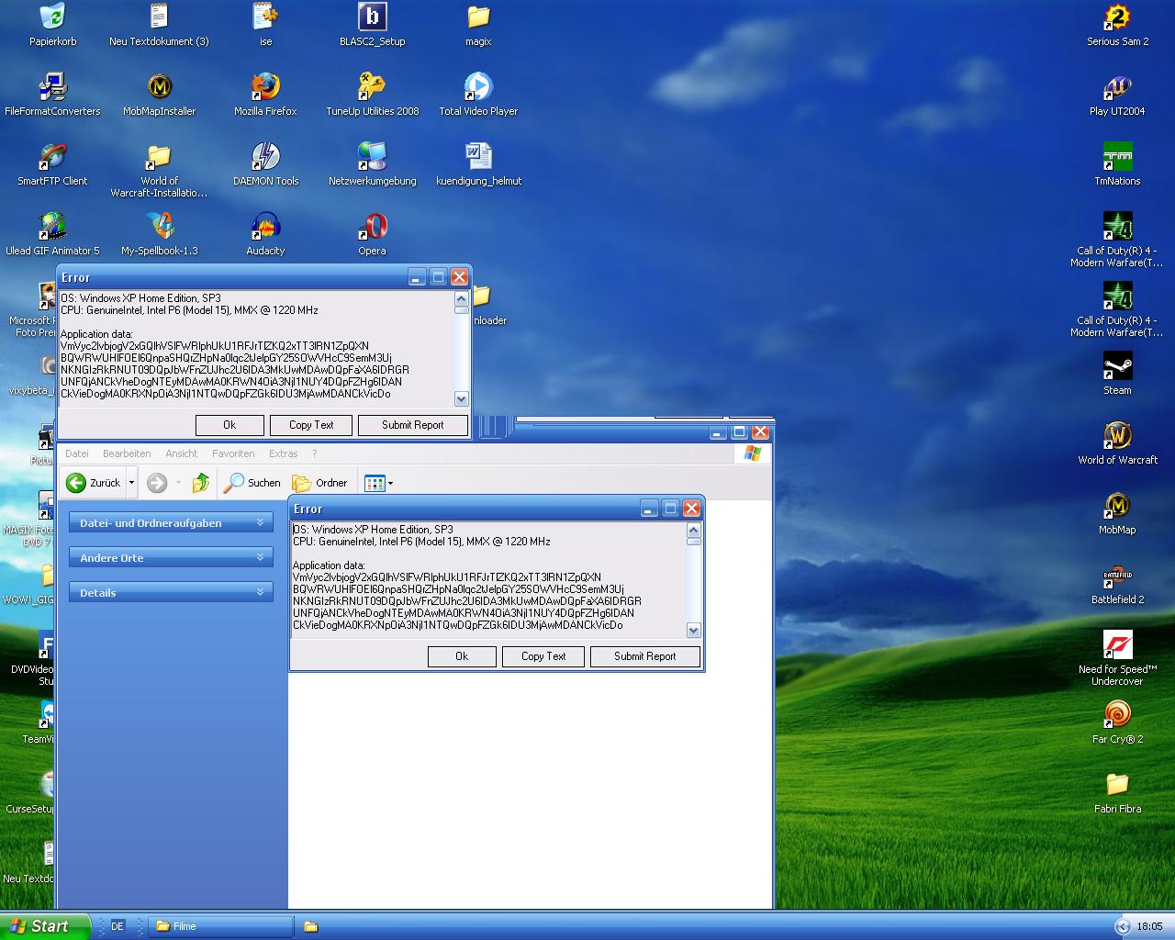Select the Audacity shortcut
1175x940 pixels.
pyautogui.click(x=265, y=234)
